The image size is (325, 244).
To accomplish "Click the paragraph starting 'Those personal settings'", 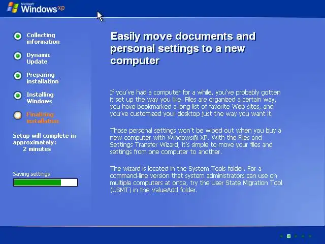I will [196, 141].
